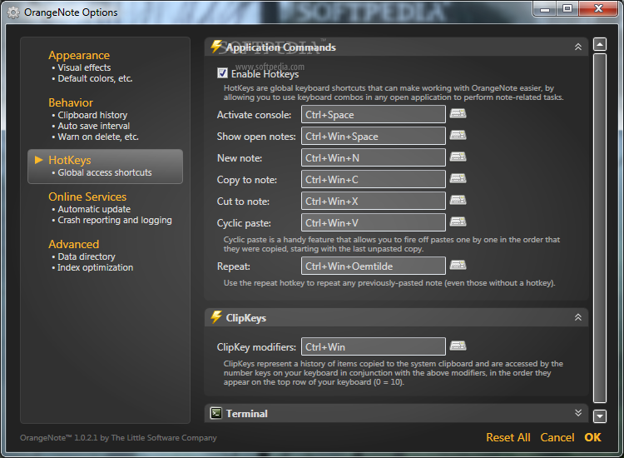The width and height of the screenshot is (624, 458).
Task: Click keyboard icon next to Activate console
Action: click(458, 114)
